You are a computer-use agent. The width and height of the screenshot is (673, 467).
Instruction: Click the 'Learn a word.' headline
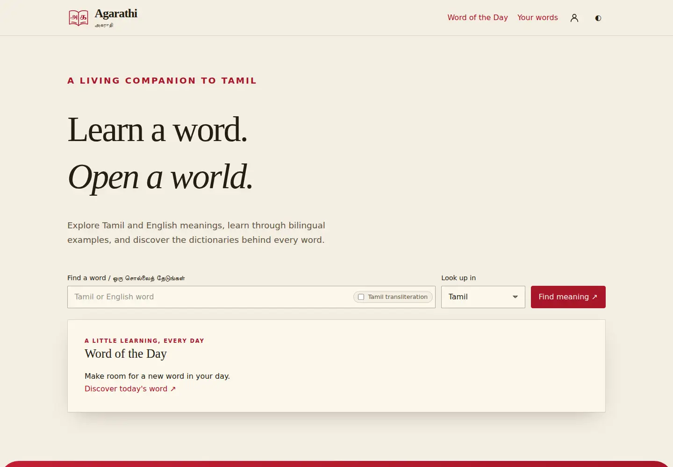point(157,129)
